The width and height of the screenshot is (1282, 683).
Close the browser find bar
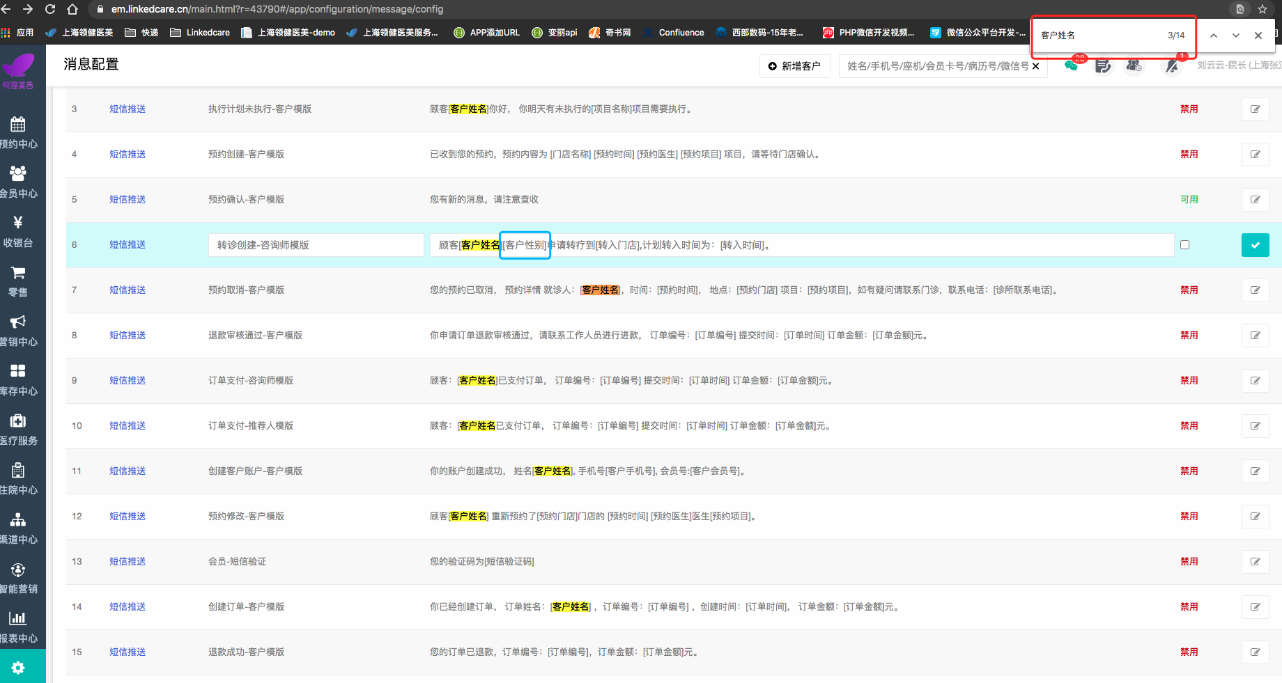[1258, 36]
